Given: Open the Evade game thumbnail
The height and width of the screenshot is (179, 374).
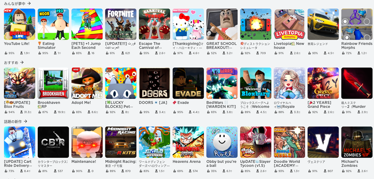Looking at the screenshot, I should point(188,83).
